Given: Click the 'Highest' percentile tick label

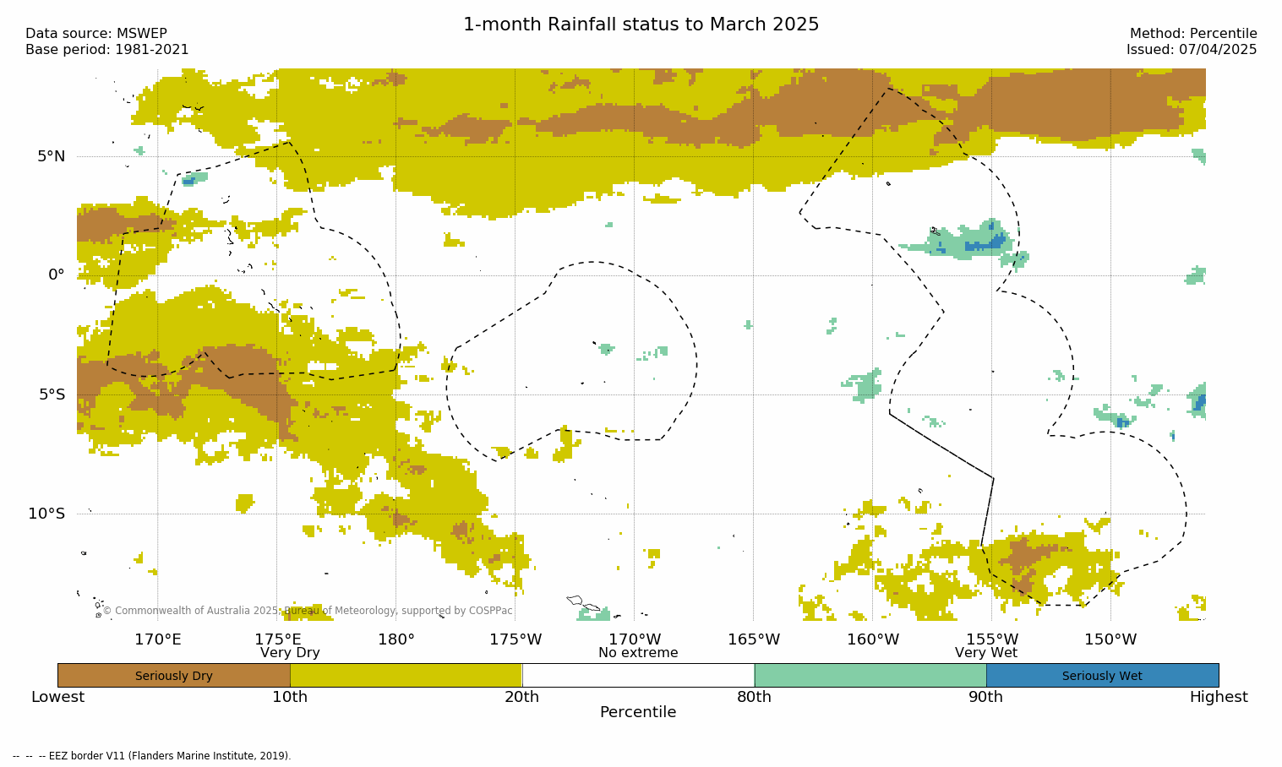Looking at the screenshot, I should click(1219, 697).
